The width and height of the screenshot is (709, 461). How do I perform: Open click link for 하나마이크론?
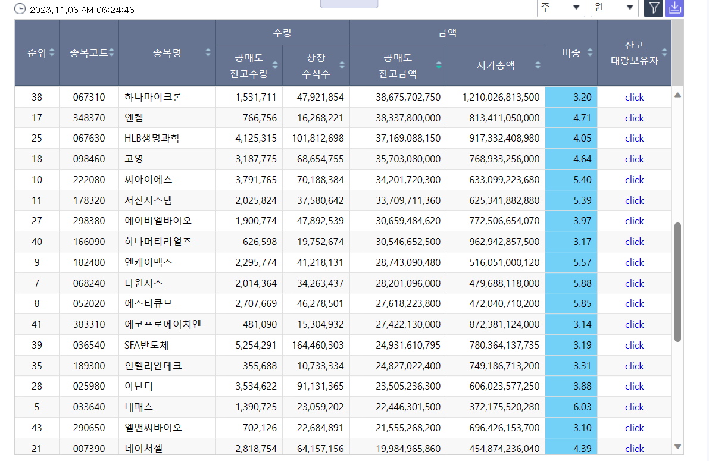(634, 97)
